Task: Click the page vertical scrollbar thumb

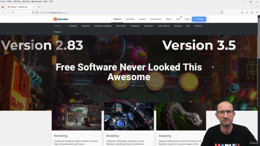Action: [x=259, y=38]
